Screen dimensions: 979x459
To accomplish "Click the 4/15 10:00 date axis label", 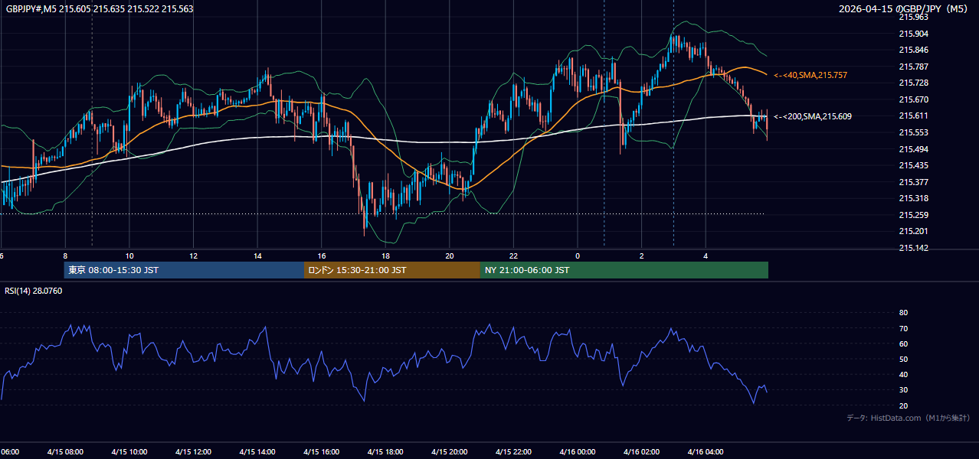I will point(129,452).
